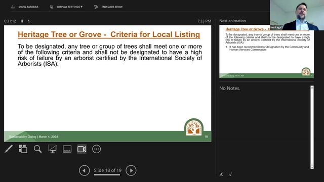Click the Display Settings icon
Viewport: 324px width, 182px height.
(x=52, y=7)
